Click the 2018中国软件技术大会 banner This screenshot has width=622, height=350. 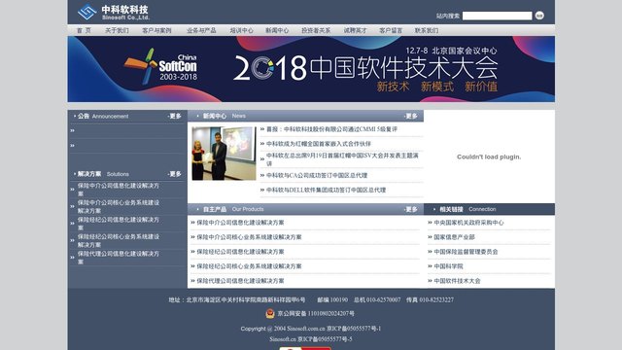pyautogui.click(x=311, y=69)
